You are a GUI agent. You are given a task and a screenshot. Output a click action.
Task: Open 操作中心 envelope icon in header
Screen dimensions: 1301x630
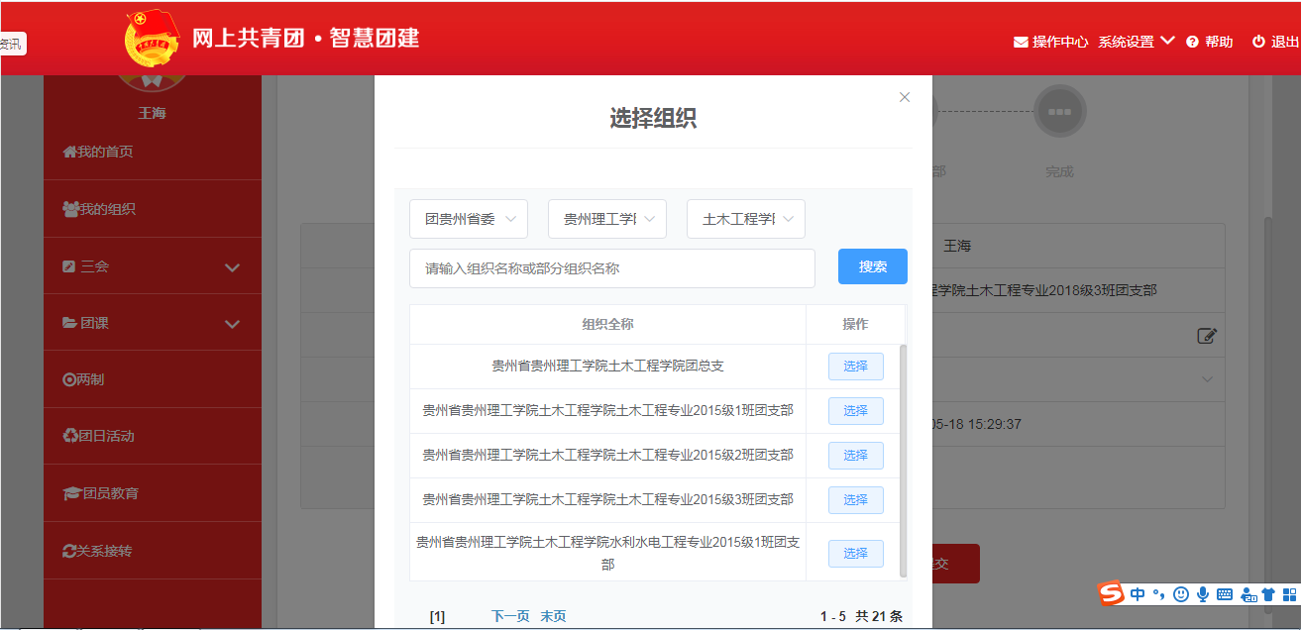tap(1021, 42)
